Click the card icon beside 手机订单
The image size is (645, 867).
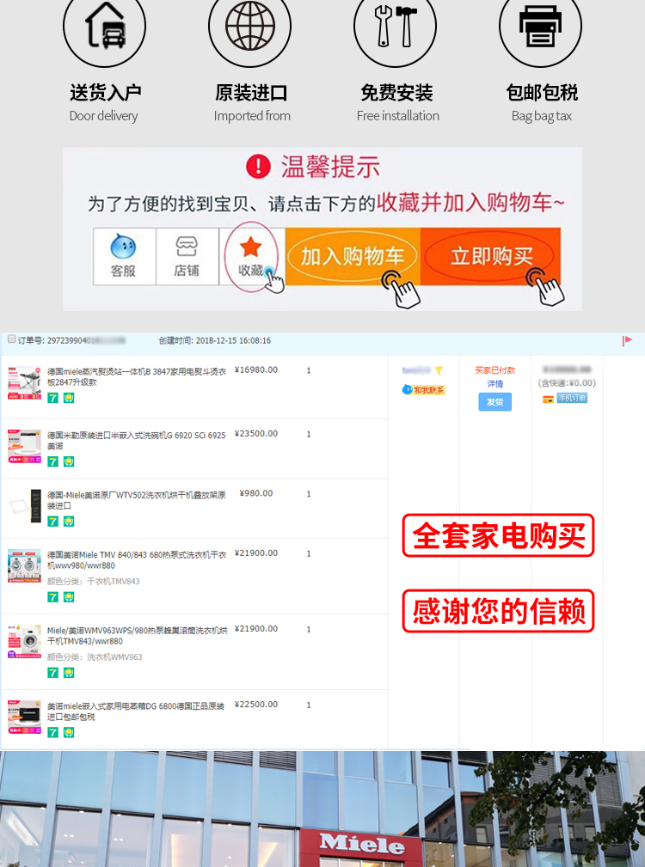coord(548,399)
